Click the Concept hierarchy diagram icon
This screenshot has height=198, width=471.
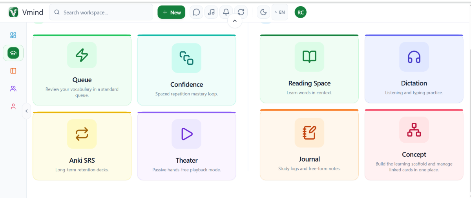coord(414,130)
